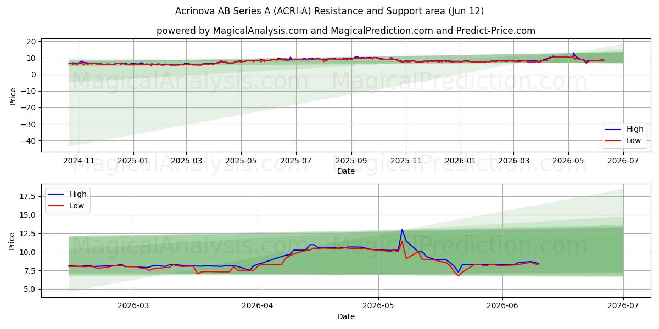Click the '15.0' tick on lower chart y-axis
The image size is (659, 329).
coord(29,215)
